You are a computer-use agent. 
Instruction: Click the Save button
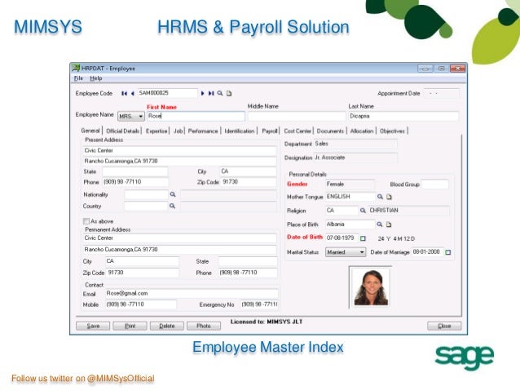(93, 326)
